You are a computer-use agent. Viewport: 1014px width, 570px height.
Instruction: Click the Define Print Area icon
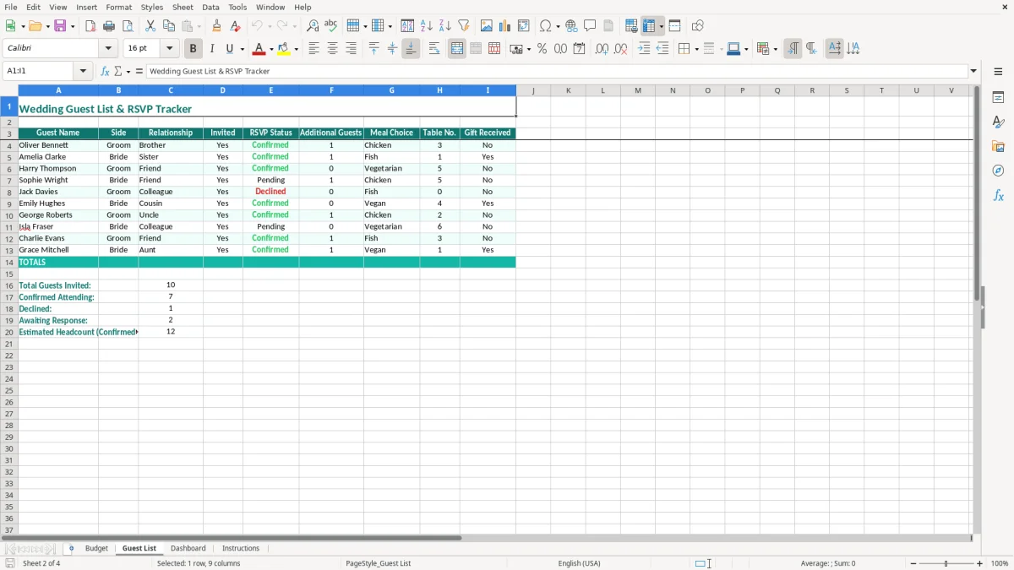click(631, 26)
